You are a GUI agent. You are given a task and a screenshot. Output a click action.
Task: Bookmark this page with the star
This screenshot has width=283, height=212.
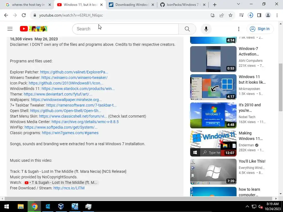230,15
